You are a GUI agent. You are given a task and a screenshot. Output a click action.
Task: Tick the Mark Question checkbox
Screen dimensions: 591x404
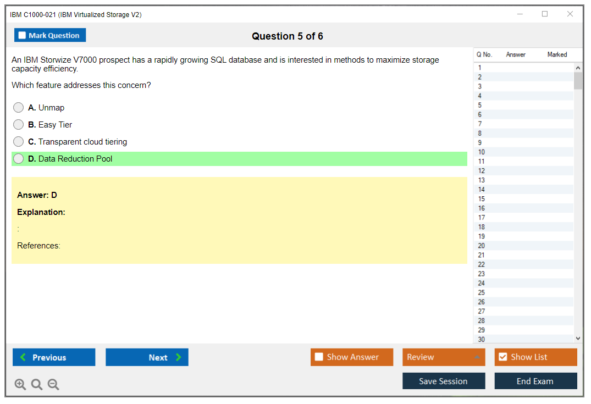coord(23,36)
